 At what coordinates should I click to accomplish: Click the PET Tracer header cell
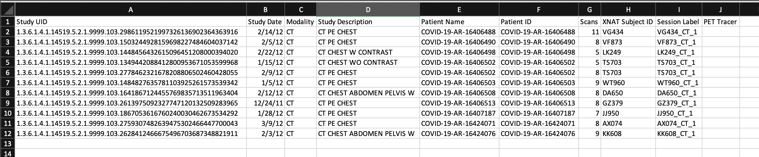pos(720,22)
